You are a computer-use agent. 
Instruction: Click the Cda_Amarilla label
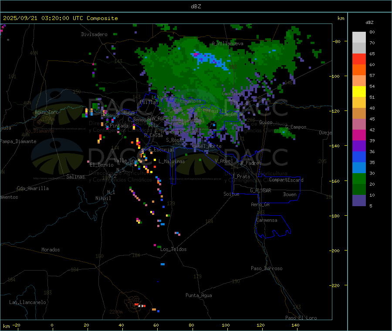coord(33,188)
